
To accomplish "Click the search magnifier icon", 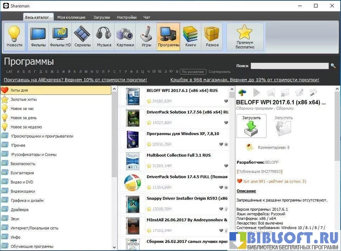I will point(333,66).
